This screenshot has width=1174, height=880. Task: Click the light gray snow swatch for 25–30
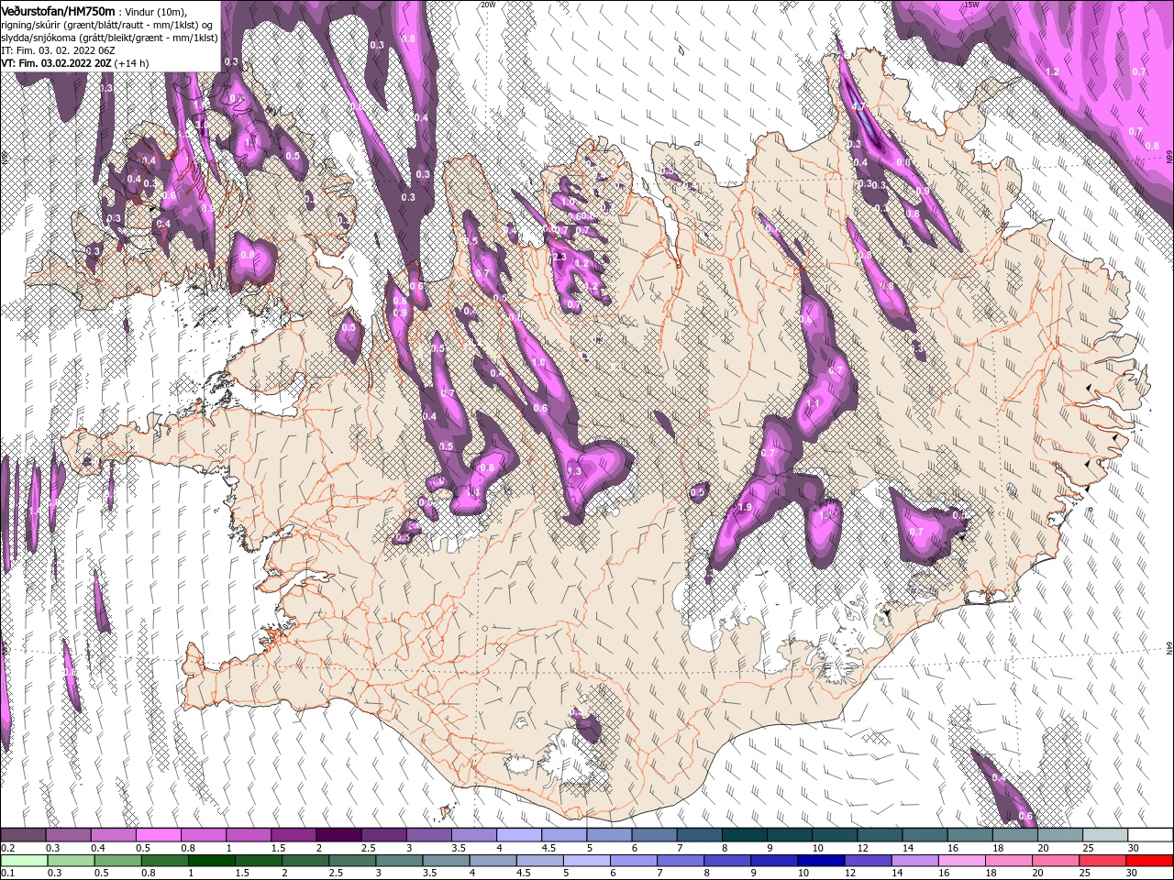tap(1106, 835)
